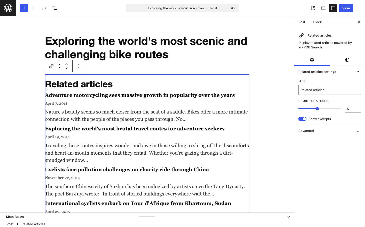
Task: Switch to the Post tab
Action: [302, 22]
